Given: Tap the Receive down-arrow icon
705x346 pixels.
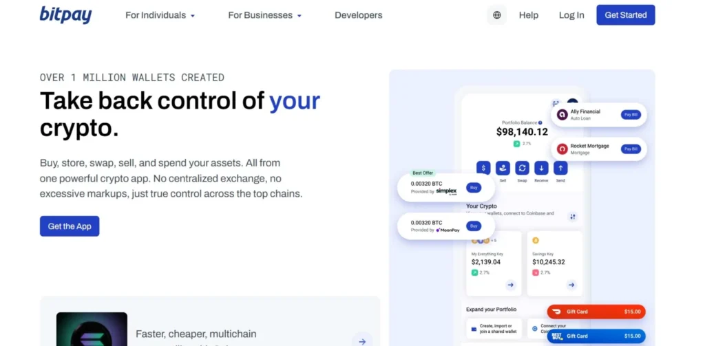Looking at the screenshot, I should pos(541,168).
